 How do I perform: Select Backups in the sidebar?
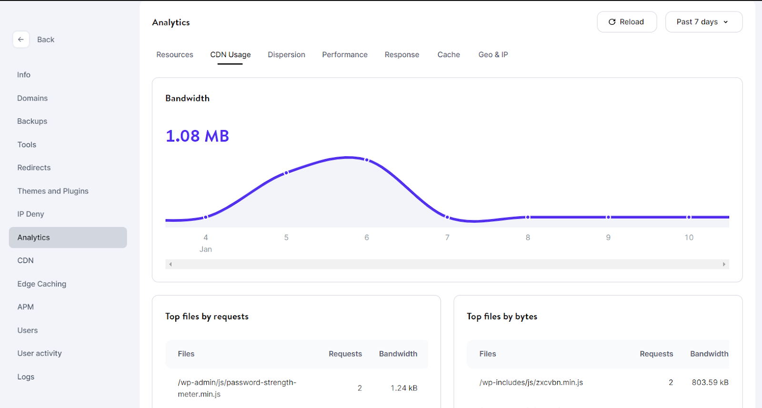32,121
